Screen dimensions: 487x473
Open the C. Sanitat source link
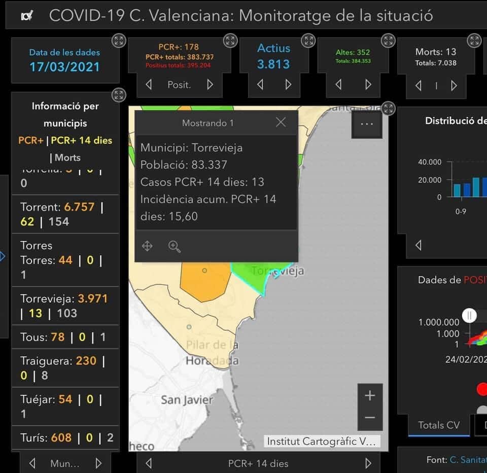[468, 460]
